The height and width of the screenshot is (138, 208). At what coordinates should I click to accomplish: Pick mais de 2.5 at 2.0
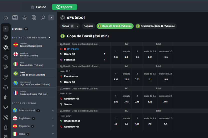point(150,124)
